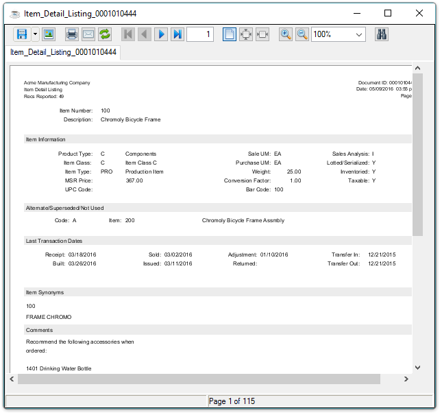Refresh the report with green arrows
Viewport: 442px width, 415px height.
click(x=105, y=34)
